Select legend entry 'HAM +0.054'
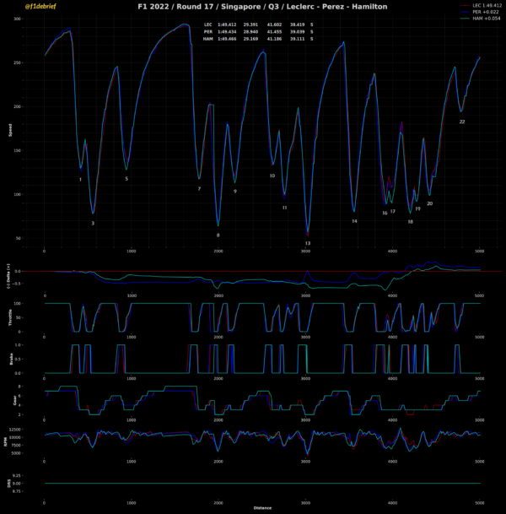Image resolution: width=506 pixels, height=514 pixels. coord(486,19)
